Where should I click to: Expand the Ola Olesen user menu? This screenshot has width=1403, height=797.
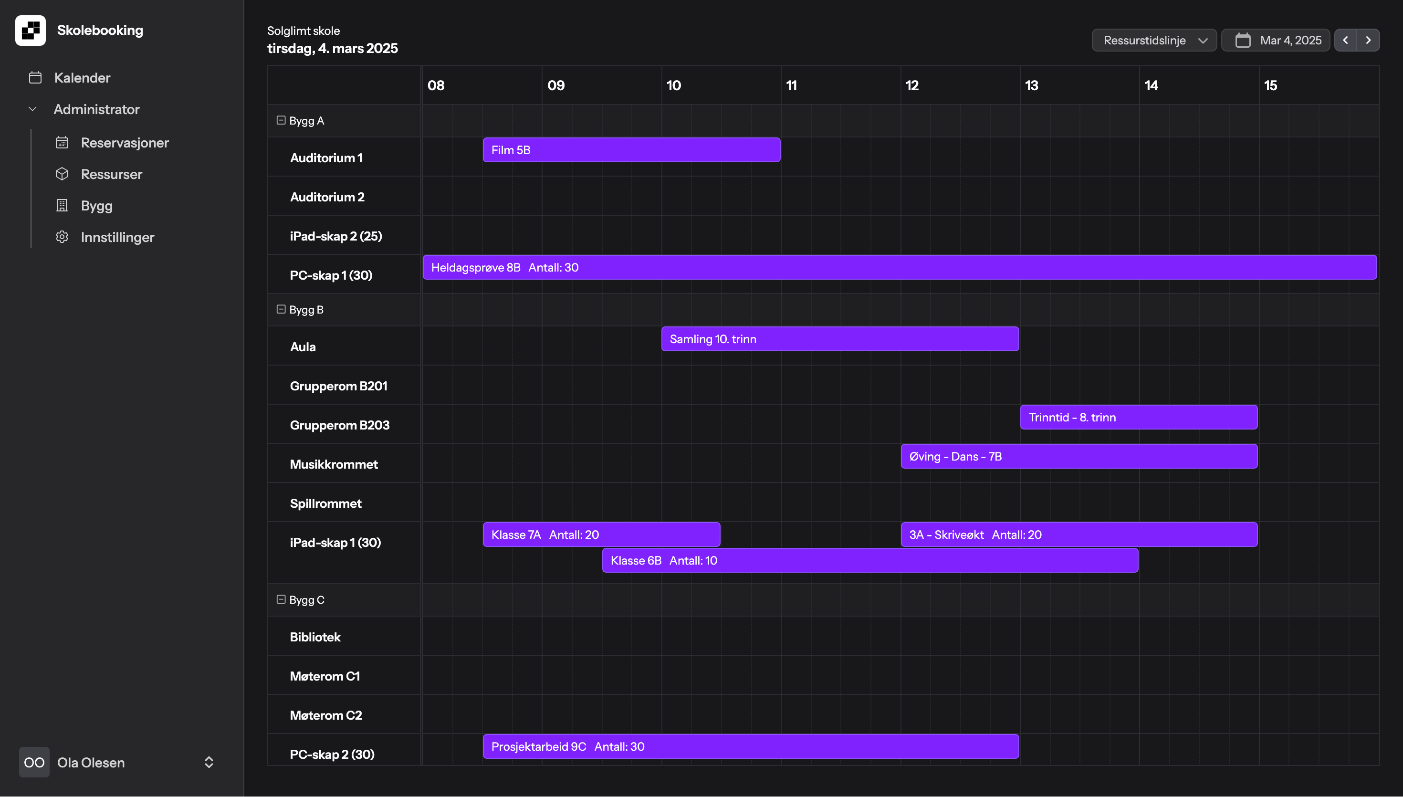click(x=209, y=762)
